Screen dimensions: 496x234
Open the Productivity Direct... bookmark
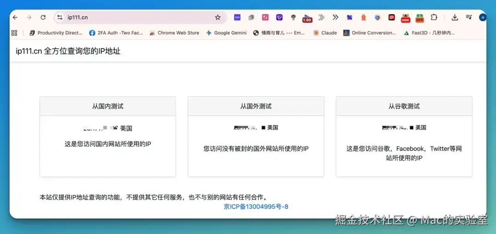tap(56, 33)
